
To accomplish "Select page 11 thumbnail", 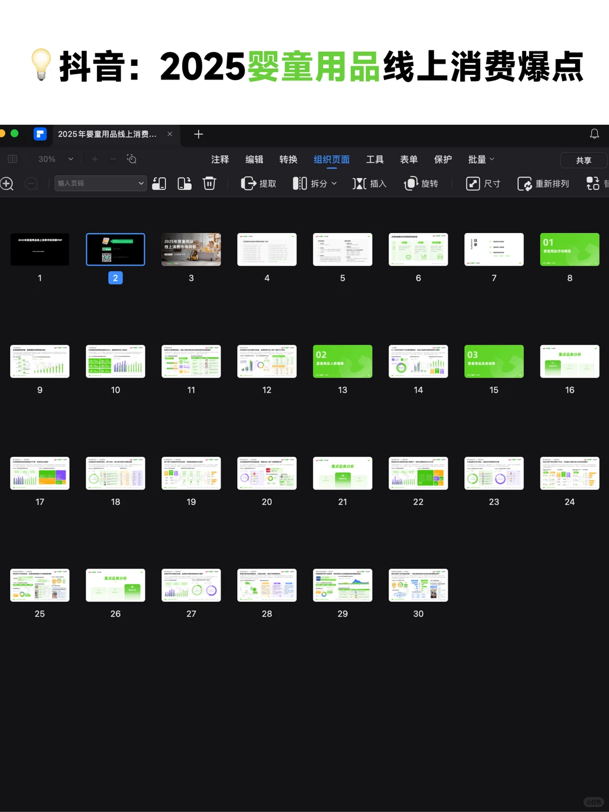I will (x=191, y=361).
